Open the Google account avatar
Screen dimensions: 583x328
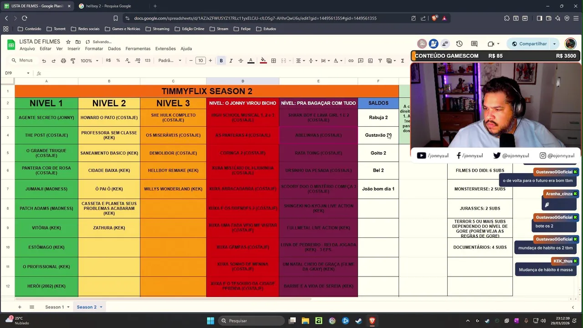(x=570, y=44)
